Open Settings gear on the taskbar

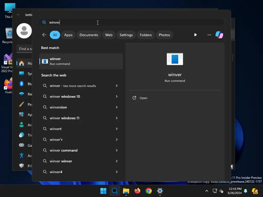[160, 191]
